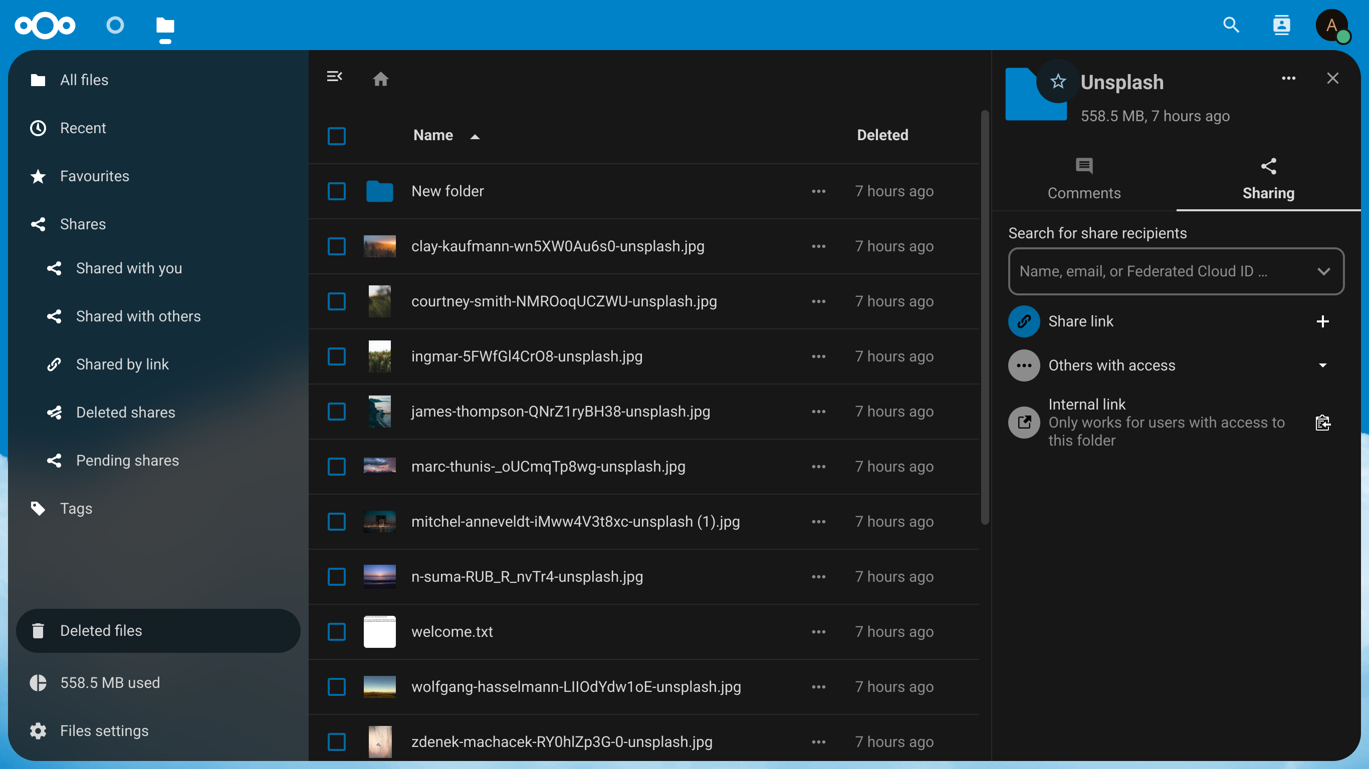Open Shared with others in sidebar
Image resolution: width=1369 pixels, height=769 pixels.
[x=138, y=316]
